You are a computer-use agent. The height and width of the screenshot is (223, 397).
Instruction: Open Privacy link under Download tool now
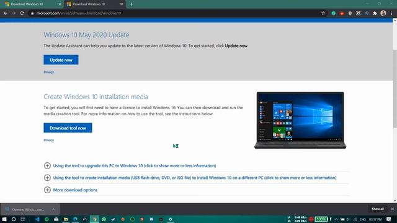[x=48, y=140]
